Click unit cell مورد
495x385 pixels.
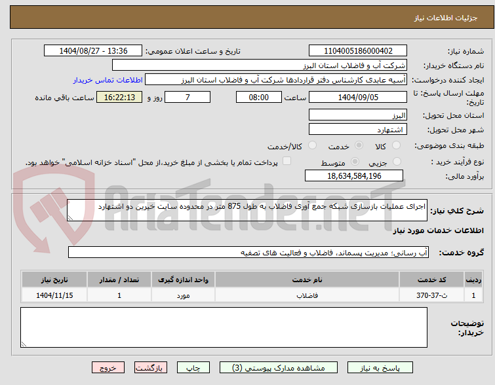point(183,295)
